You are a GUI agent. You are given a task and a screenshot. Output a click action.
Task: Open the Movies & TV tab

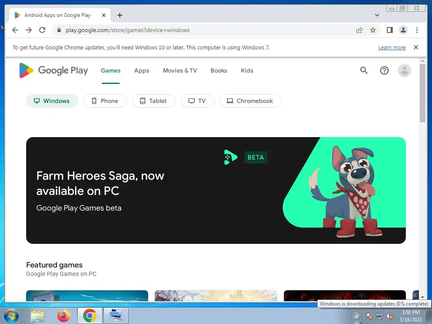point(180,70)
